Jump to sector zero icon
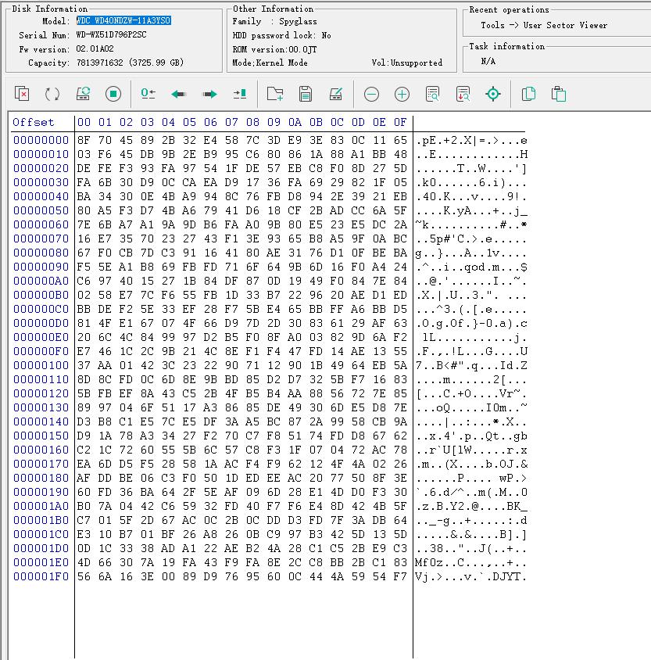 148,93
